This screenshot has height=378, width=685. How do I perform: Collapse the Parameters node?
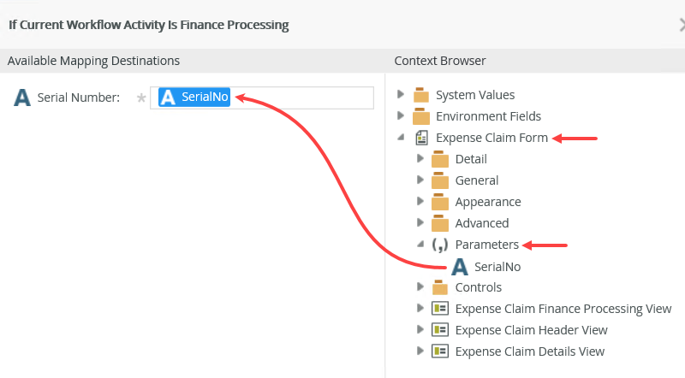pyautogui.click(x=420, y=245)
